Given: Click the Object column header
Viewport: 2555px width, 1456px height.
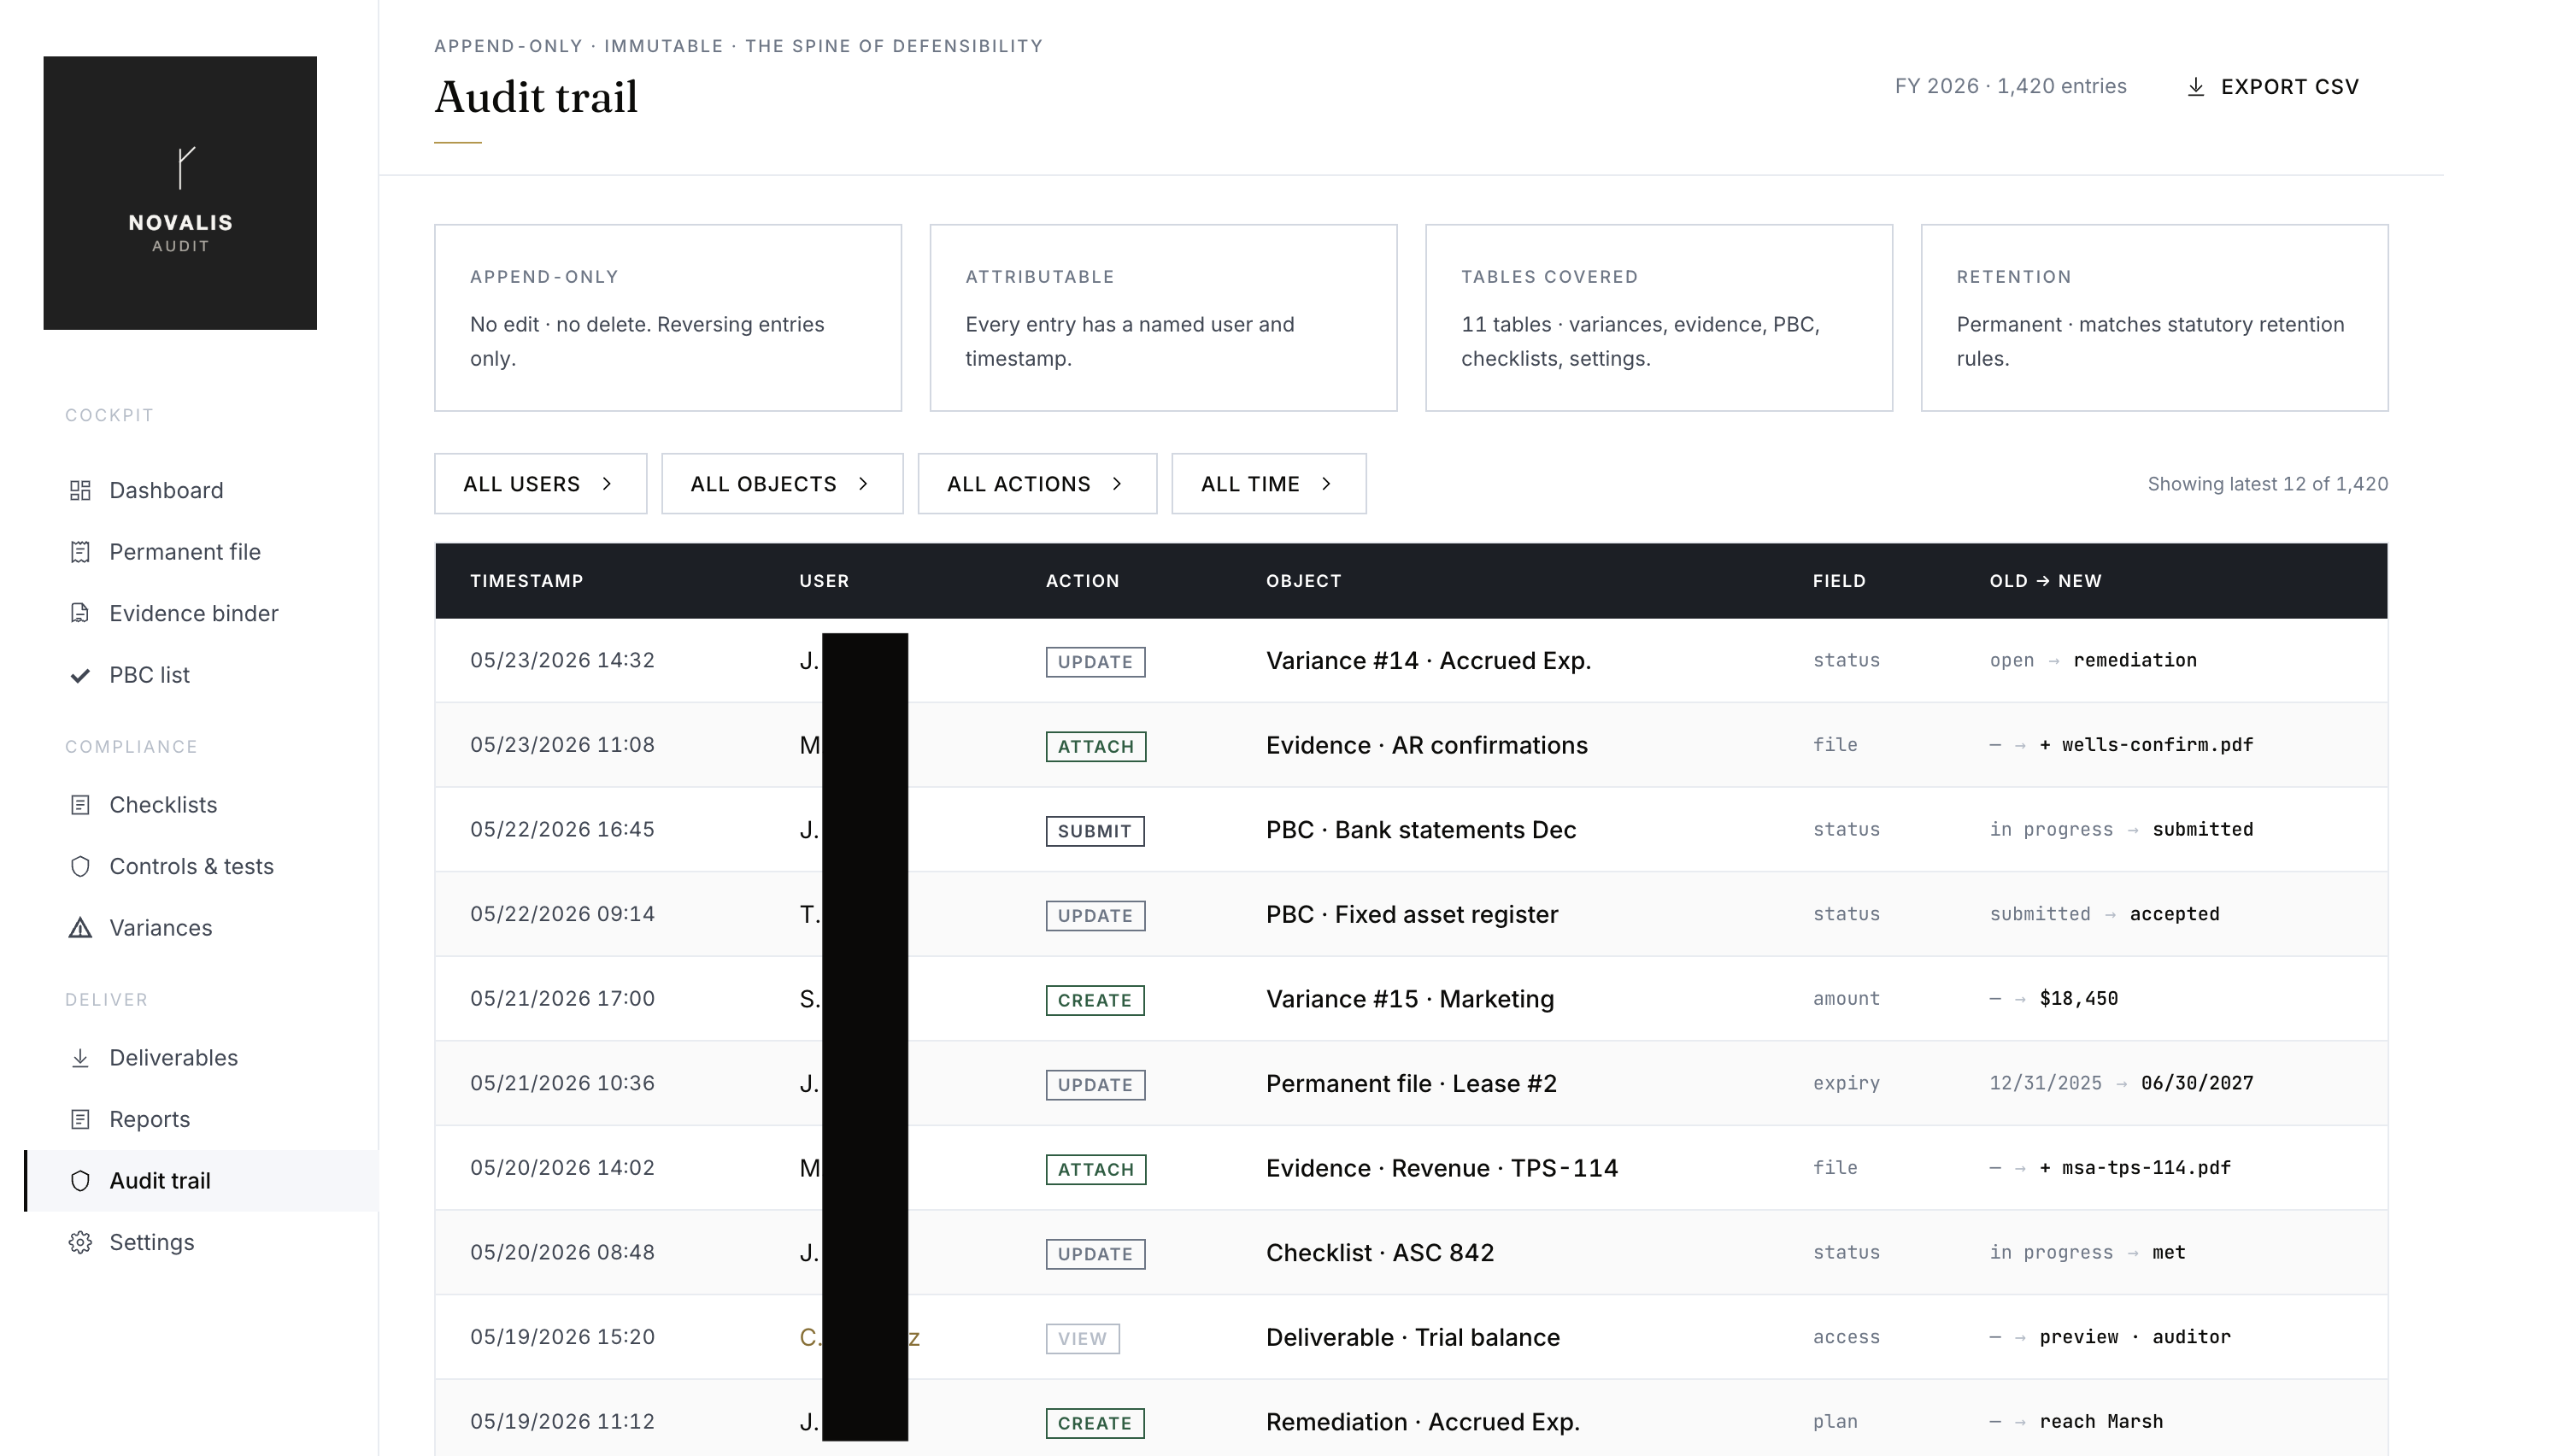Looking at the screenshot, I should click(x=1303, y=581).
